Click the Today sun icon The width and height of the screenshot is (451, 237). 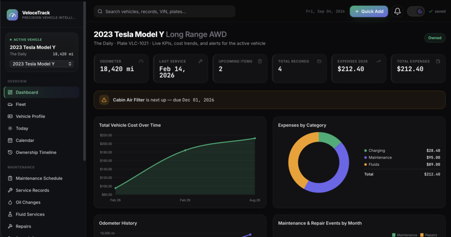coord(10,128)
